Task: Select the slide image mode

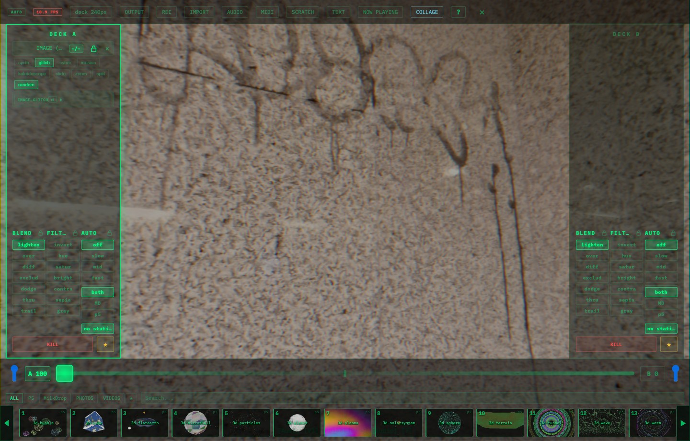Action: (61, 74)
